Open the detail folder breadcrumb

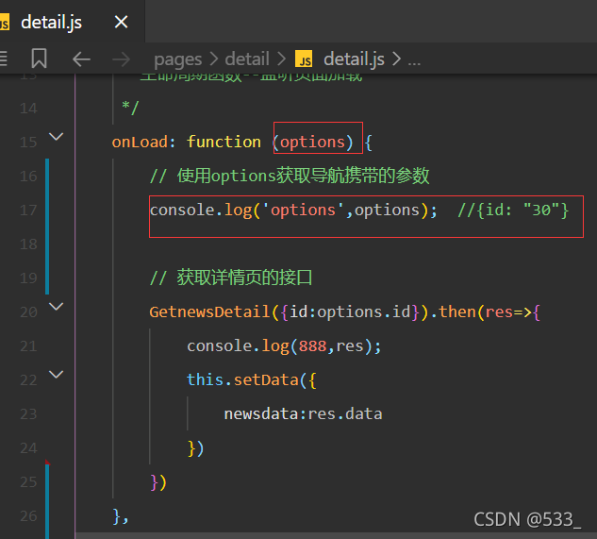click(x=247, y=59)
